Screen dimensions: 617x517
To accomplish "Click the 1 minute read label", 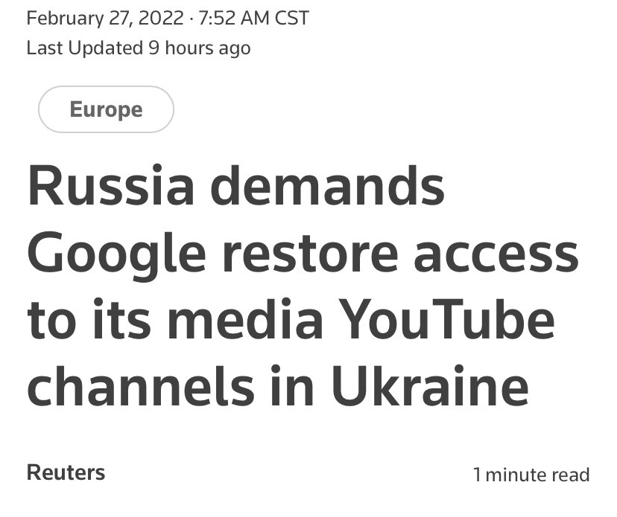I will click(531, 474).
